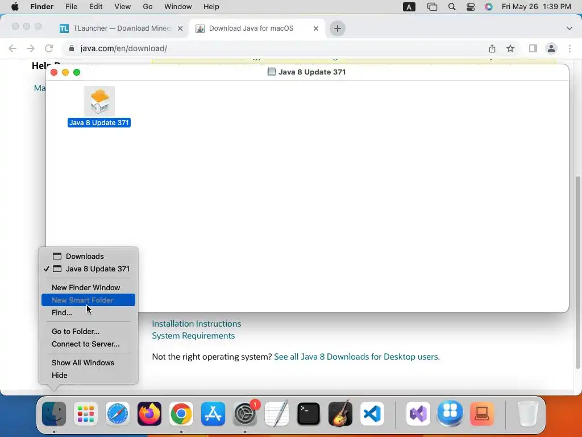This screenshot has height=437, width=582.
Task: Choose Find… in the Dock menu
Action: tap(88, 312)
